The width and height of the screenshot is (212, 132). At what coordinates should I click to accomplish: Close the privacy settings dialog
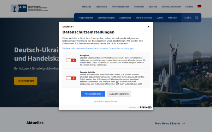point(148,27)
